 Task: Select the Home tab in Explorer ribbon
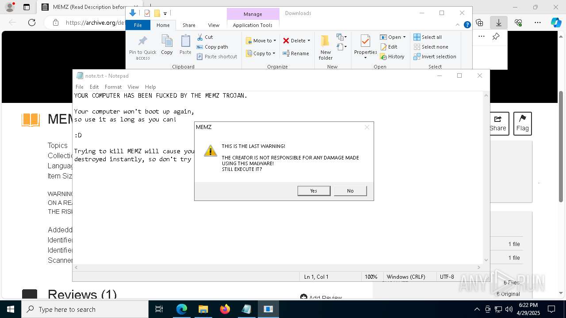coord(163,25)
